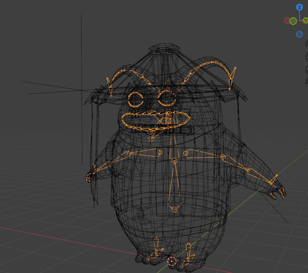Click the blue negative Z ball below the gizmo

click(299, 34)
